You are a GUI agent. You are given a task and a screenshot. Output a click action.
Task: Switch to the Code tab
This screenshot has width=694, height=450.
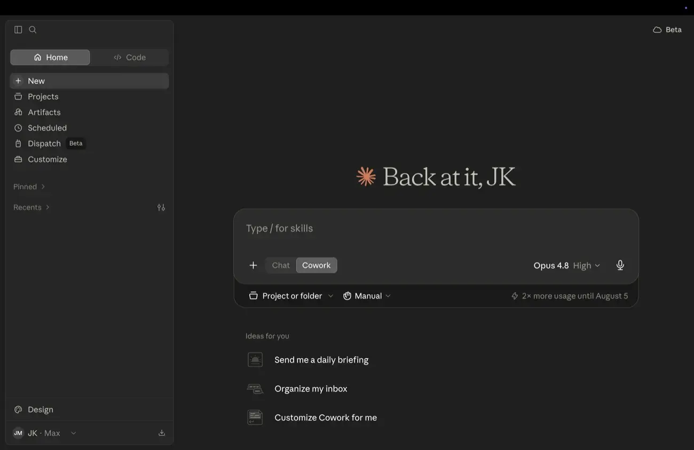click(129, 58)
